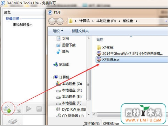Select 计算机 in navigation pane

click(61, 77)
